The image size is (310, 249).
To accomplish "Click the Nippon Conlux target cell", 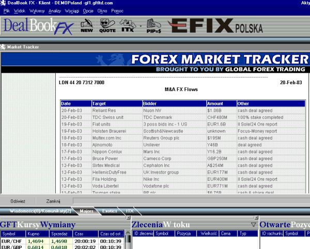I will click(x=117, y=152).
